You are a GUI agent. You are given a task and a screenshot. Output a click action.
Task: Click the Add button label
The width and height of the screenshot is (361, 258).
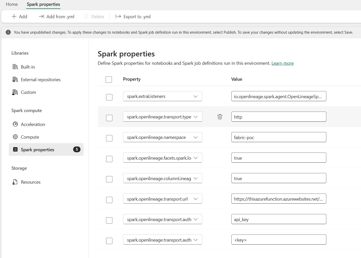(x=23, y=16)
